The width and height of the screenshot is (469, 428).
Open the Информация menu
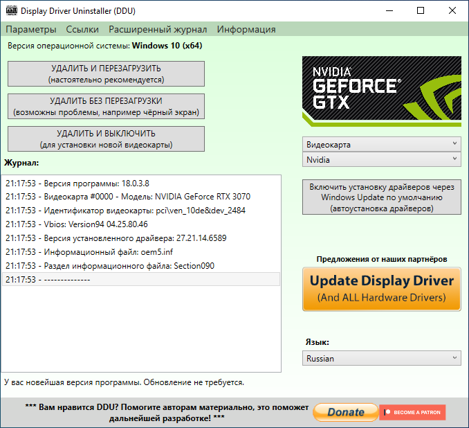246,29
